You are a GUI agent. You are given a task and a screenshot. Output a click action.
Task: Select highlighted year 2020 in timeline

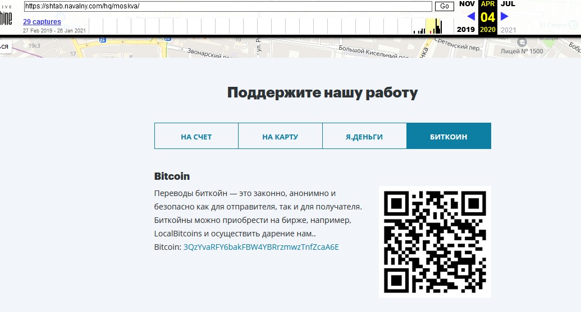coord(488,30)
